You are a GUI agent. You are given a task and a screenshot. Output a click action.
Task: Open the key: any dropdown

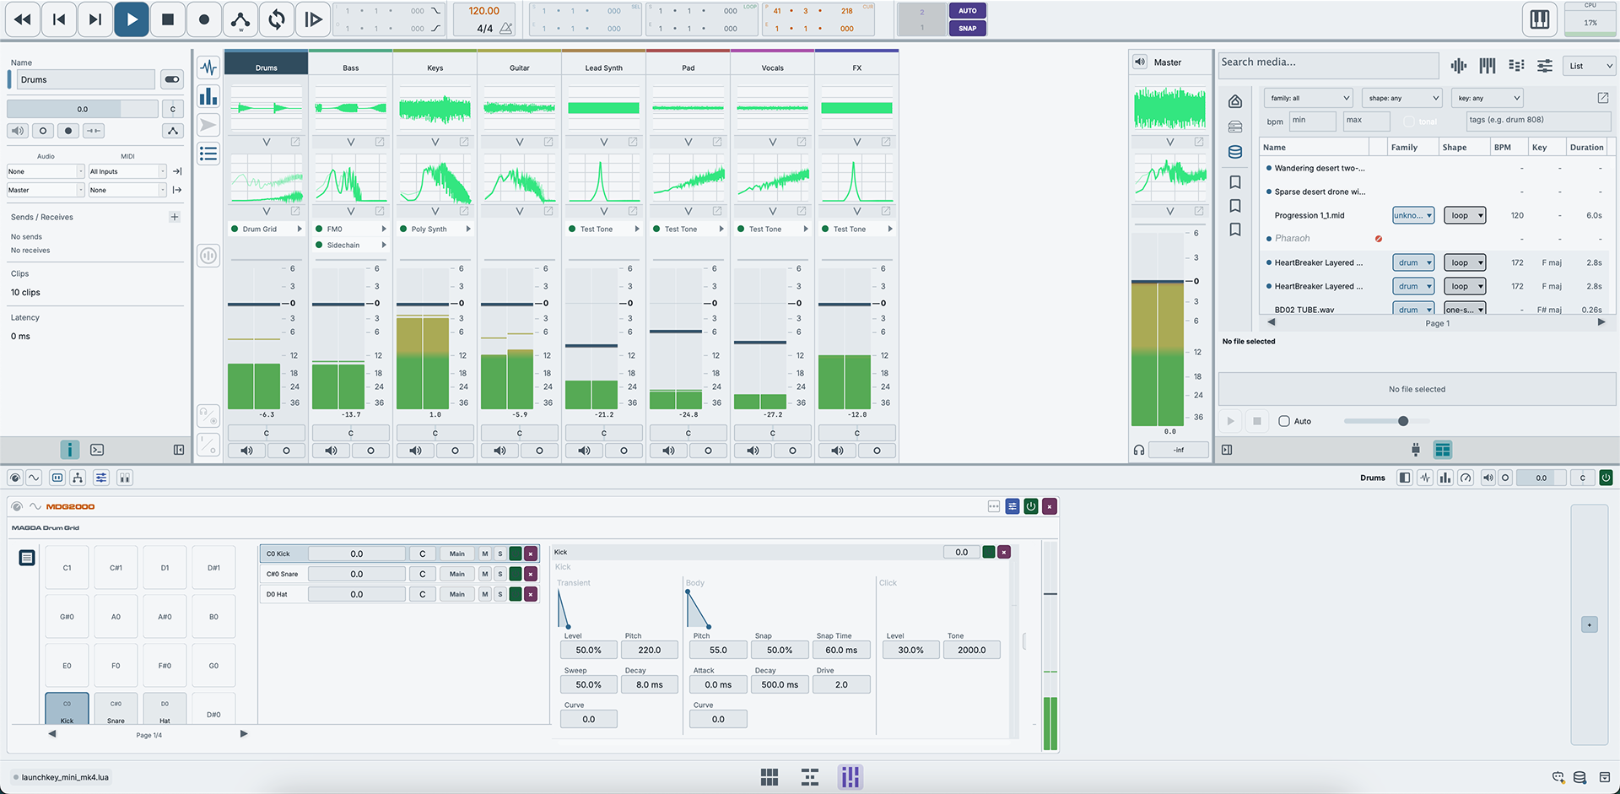point(1487,98)
